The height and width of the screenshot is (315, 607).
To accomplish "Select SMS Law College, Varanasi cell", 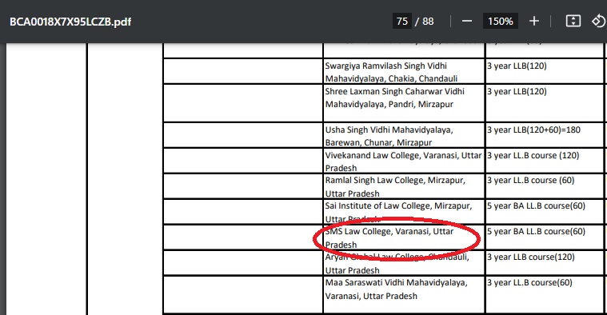I will pos(404,237).
